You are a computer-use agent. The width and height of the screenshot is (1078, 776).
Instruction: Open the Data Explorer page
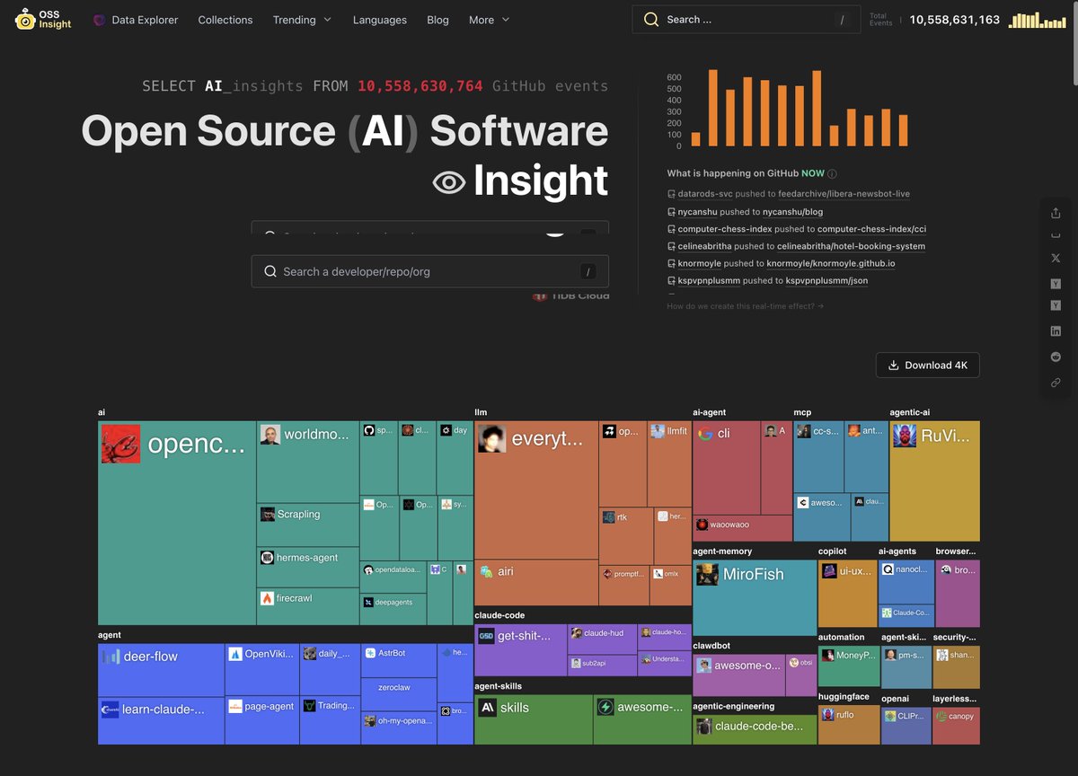click(x=136, y=20)
